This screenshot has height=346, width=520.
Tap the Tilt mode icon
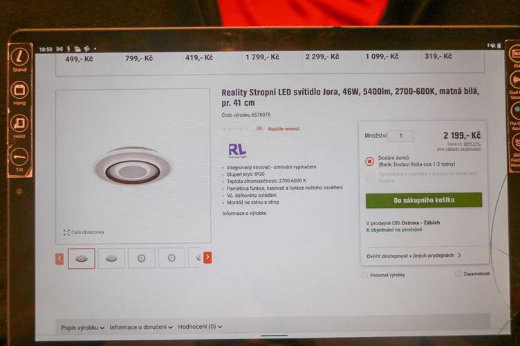click(19, 157)
